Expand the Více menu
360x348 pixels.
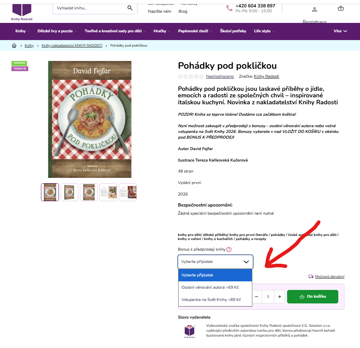pyautogui.click(x=340, y=31)
